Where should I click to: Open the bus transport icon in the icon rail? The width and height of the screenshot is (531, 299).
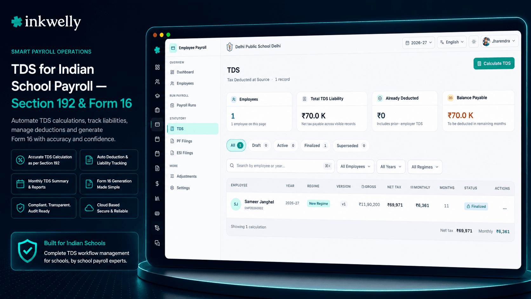point(157,214)
